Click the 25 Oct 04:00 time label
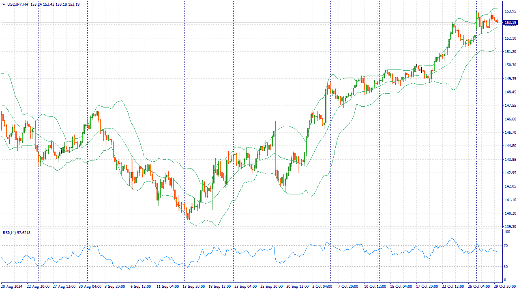 click(x=478, y=287)
